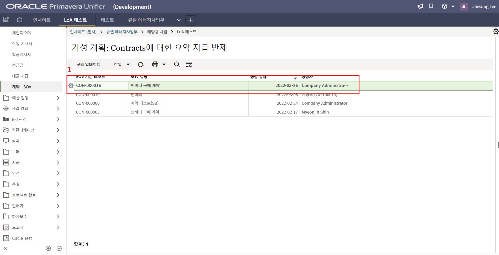Open the find-on-page filter icon
This screenshot has width=499, height=255.
189,65
